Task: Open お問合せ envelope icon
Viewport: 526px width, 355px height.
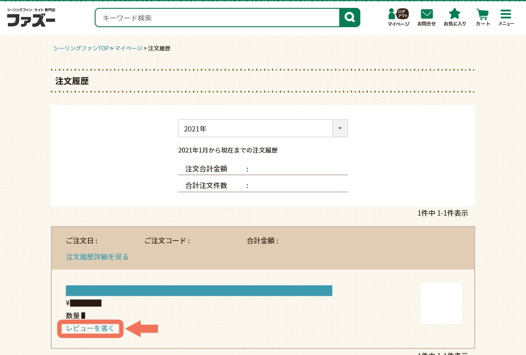Action: [x=426, y=18]
